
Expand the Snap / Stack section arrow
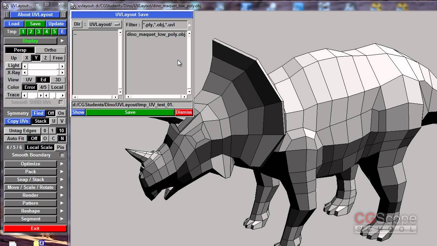[62, 180]
